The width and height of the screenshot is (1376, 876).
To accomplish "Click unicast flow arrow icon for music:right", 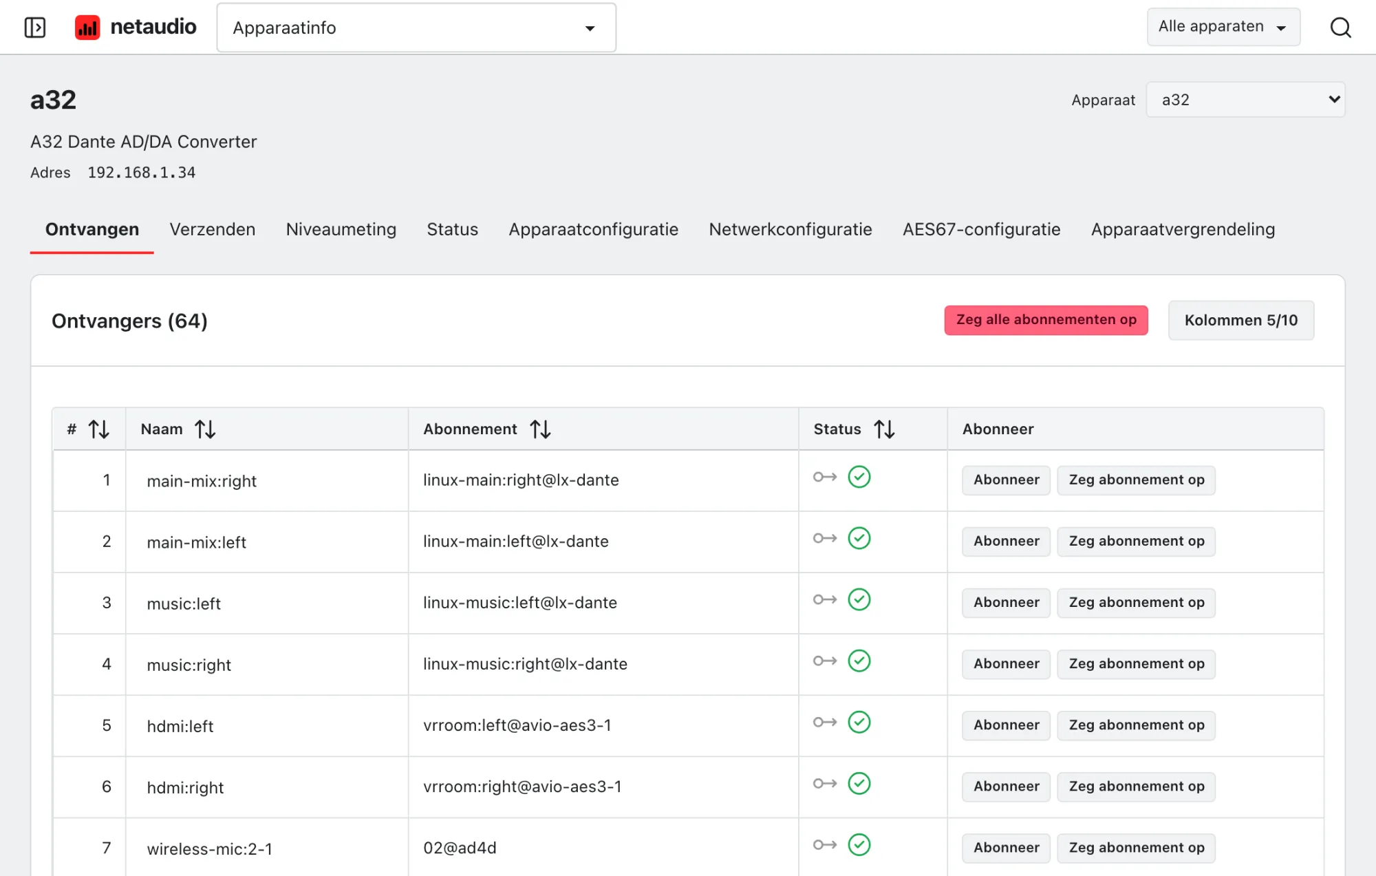I will (x=825, y=661).
